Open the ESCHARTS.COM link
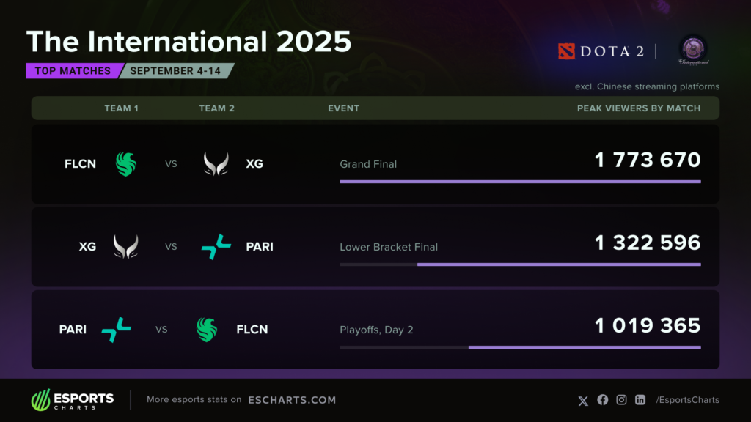This screenshot has height=422, width=751. click(x=292, y=400)
